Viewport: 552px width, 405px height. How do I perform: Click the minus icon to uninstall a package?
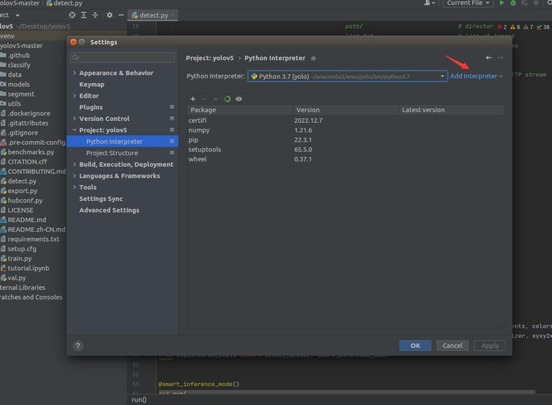[x=204, y=99]
